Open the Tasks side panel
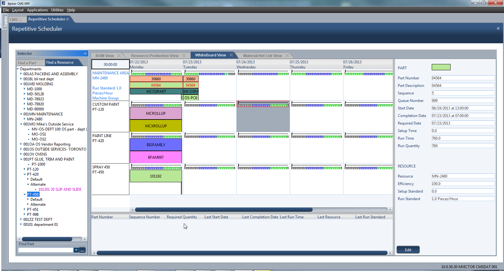This screenshot has height=271, width=504. 5,21
